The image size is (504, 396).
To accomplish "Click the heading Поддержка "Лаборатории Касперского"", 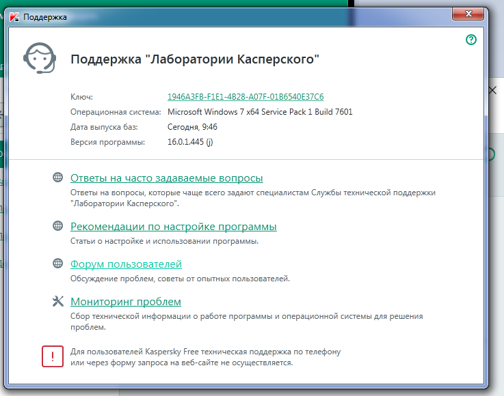I will 195,59.
